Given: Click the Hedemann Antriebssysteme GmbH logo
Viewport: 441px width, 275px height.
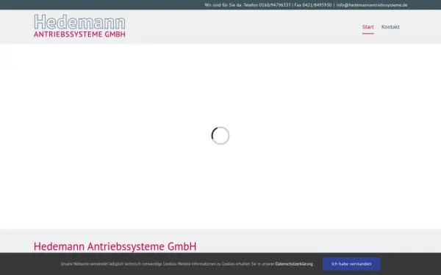Looking at the screenshot, I should pos(79,26).
